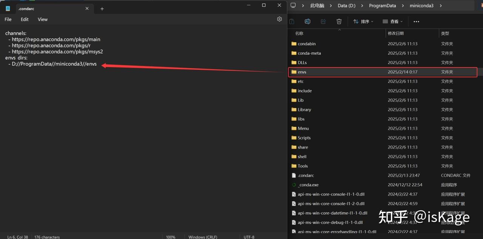Click the 100% zoom level in status bar
This screenshot has width=483, height=239.
tap(171, 237)
